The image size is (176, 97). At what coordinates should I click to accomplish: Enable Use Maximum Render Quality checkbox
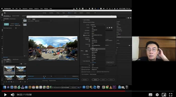(82, 67)
